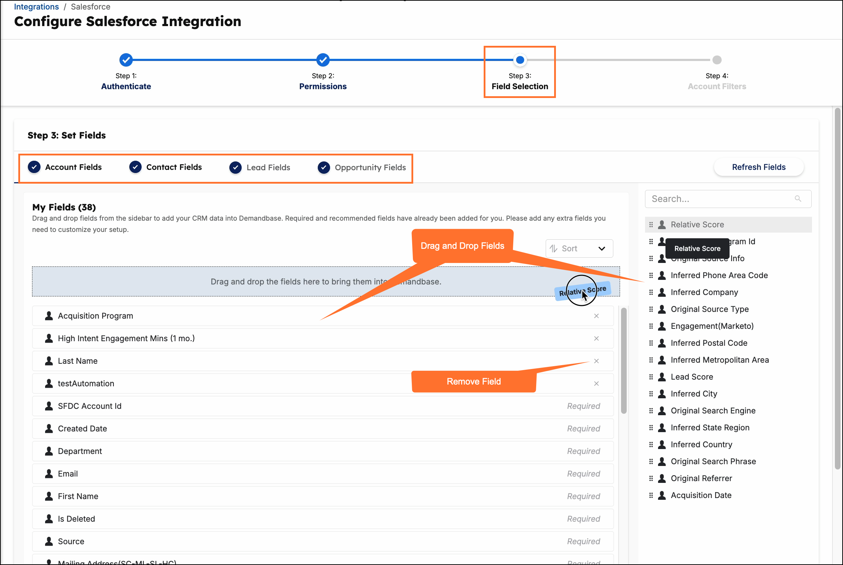
Task: Click drag handle for Lead Score
Action: tap(651, 377)
